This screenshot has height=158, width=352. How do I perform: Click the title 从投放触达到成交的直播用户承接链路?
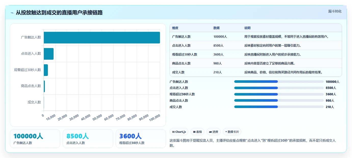point(59,12)
